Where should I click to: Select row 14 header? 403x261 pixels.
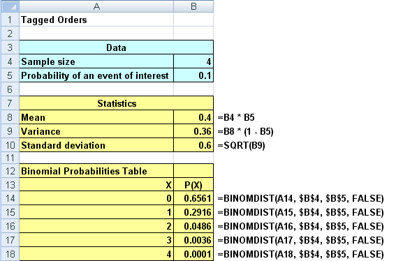(x=10, y=198)
